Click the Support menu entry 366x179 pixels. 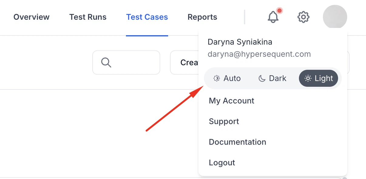coord(224,121)
